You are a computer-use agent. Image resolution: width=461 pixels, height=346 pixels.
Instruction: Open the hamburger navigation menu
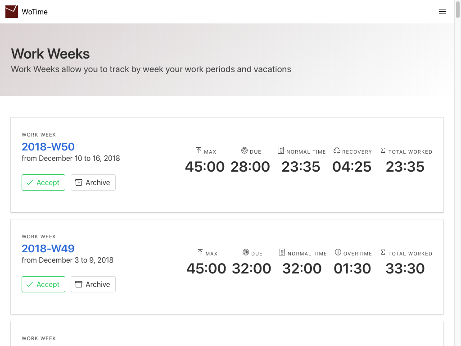[443, 12]
